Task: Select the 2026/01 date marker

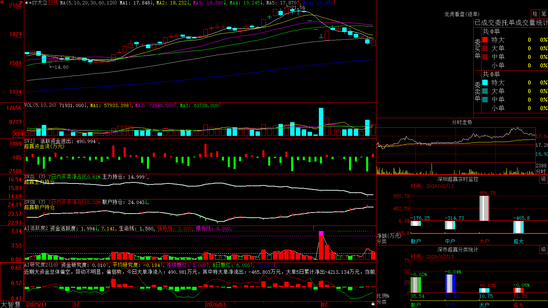Action: click(216, 305)
